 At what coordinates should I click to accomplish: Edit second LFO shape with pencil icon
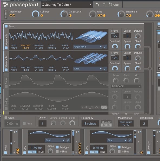click(130, 140)
